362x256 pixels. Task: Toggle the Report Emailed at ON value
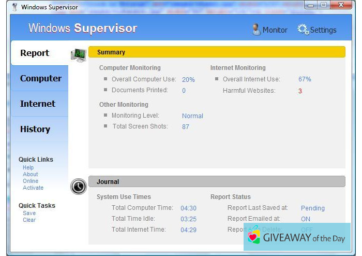click(306, 219)
